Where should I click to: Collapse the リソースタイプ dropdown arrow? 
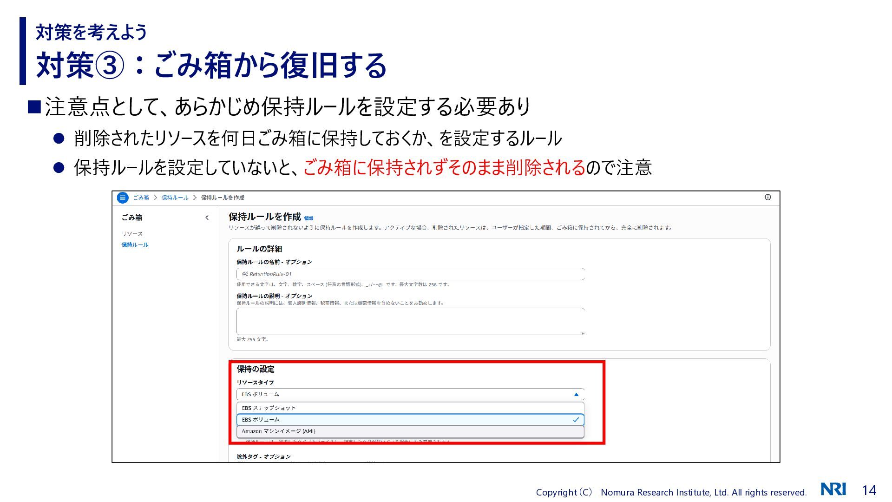click(x=576, y=394)
